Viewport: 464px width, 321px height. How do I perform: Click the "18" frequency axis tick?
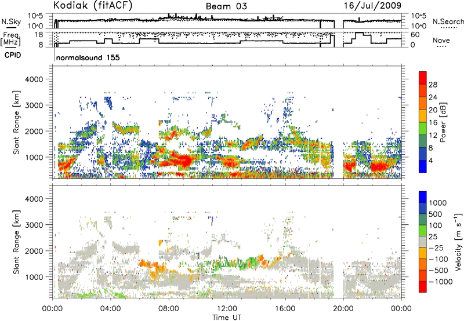click(39, 34)
